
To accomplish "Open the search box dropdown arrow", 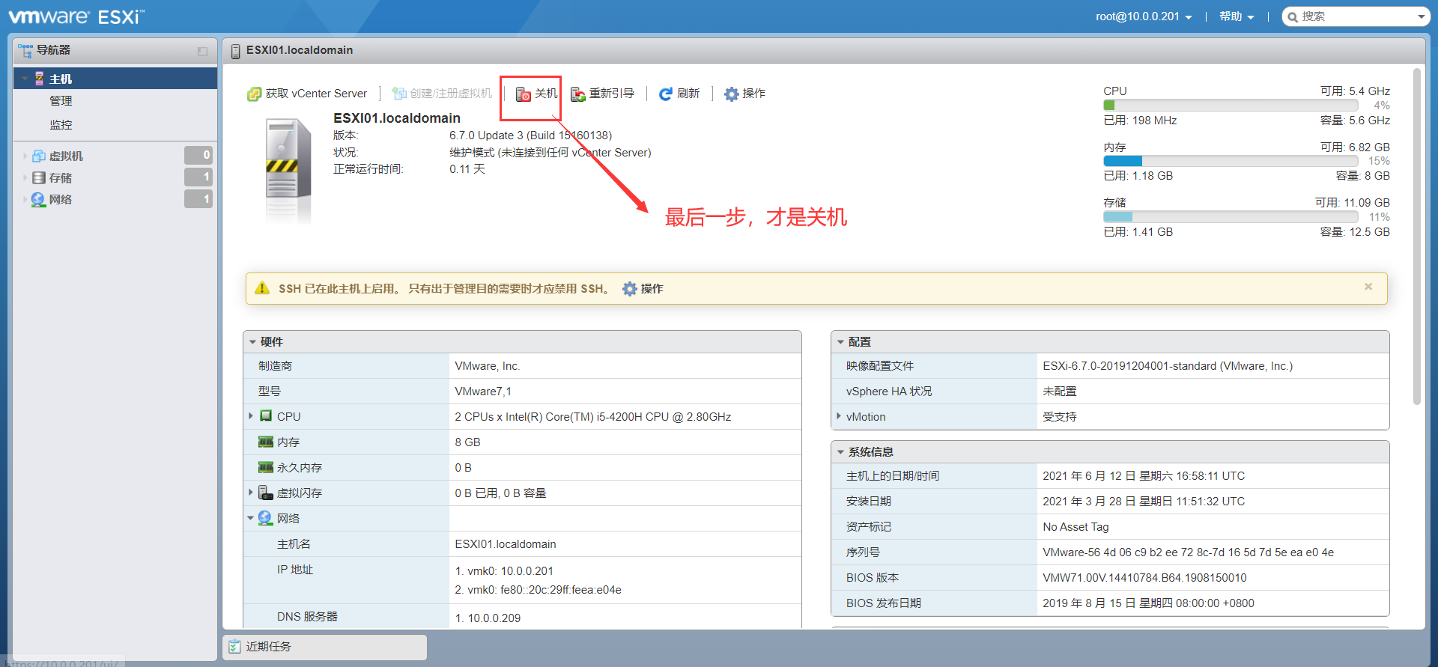I will (x=1421, y=16).
